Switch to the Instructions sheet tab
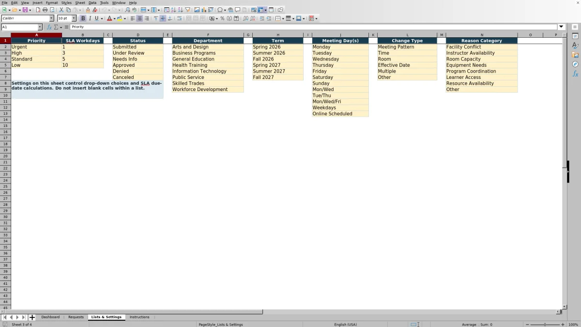Image resolution: width=581 pixels, height=327 pixels. tap(139, 317)
